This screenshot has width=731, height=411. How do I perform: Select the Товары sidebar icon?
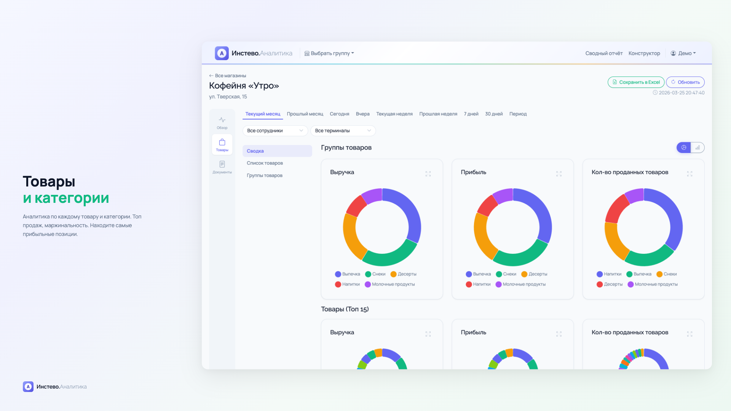point(222,145)
